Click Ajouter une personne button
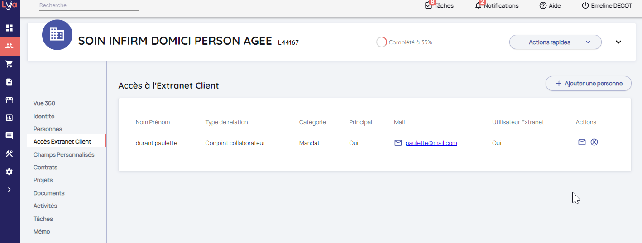642x243 pixels. click(588, 84)
